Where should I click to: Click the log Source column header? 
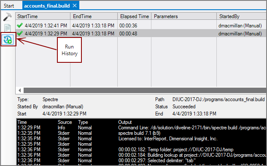point(65,122)
